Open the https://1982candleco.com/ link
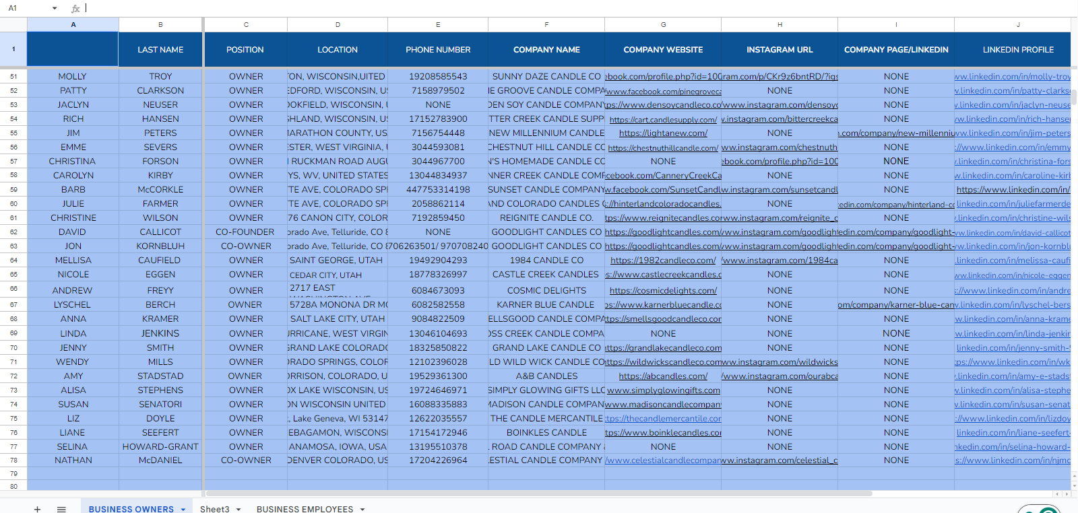This screenshot has height=513, width=1078. click(x=663, y=261)
